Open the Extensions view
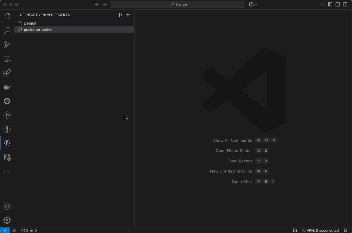Viewport: 352px width, 233px height. (x=7, y=73)
